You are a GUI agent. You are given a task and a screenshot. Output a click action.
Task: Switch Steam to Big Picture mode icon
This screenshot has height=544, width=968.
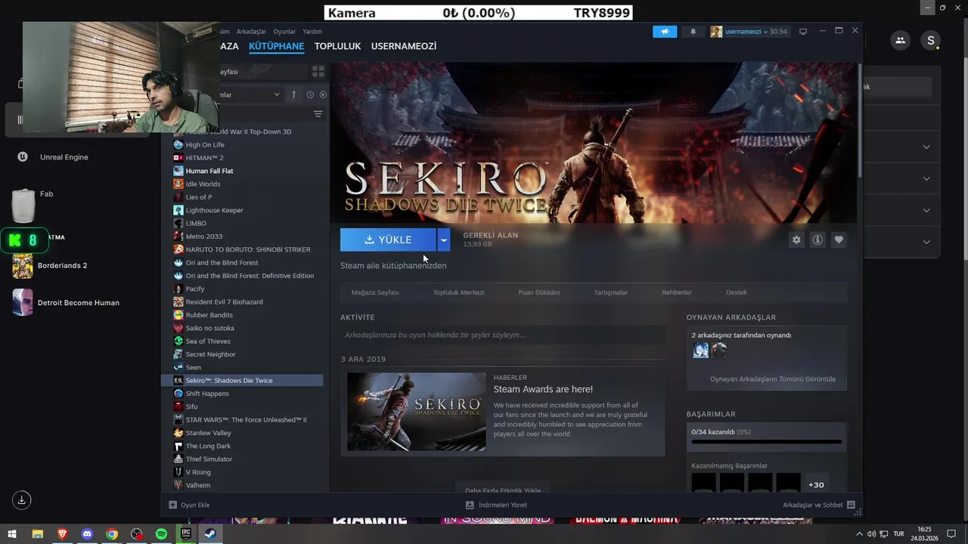pyautogui.click(x=803, y=32)
